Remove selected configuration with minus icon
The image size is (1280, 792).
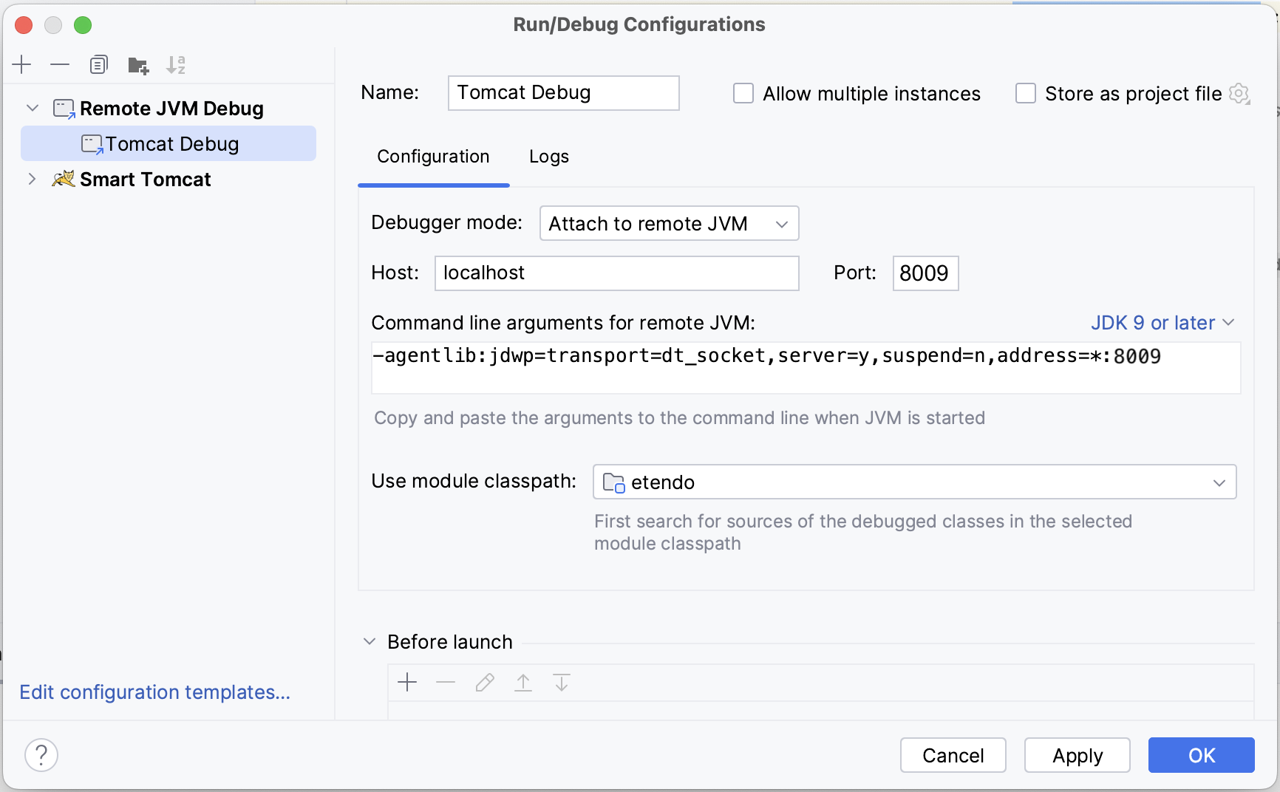[60, 65]
